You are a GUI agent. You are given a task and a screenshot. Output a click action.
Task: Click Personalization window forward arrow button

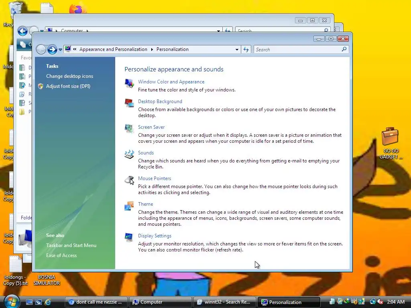(x=52, y=49)
